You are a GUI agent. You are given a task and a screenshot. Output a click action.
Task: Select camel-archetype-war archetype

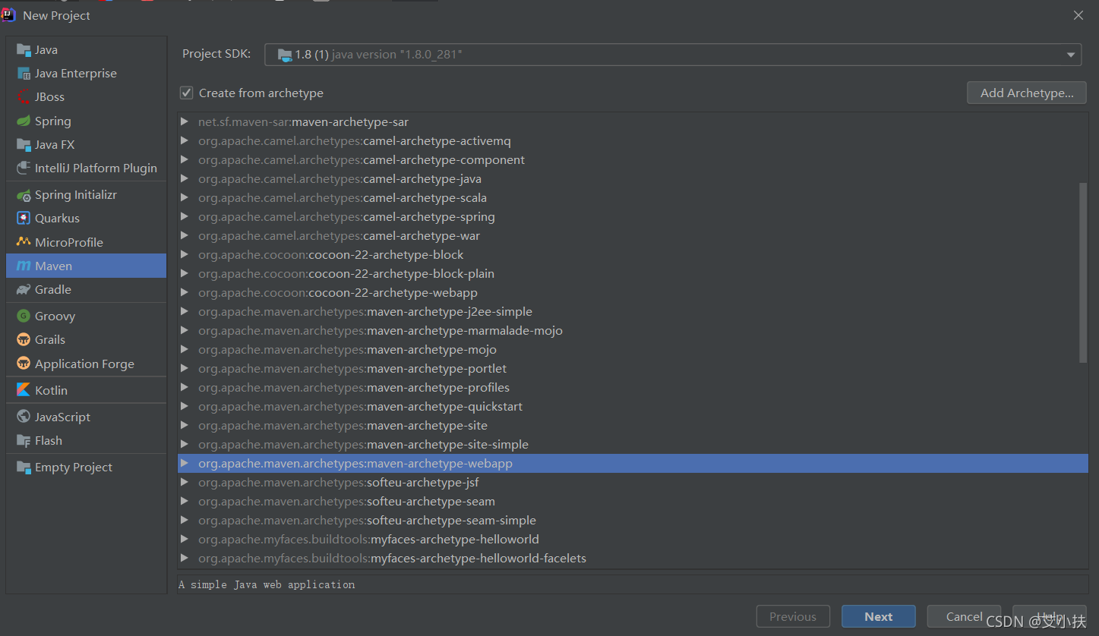[x=633, y=235]
